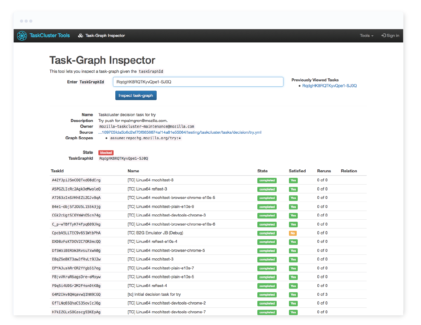Viewport: 421px width, 325px height.
Task: Click Linux64 mochitest-browser-chrome-e10s-6 name
Action: click(x=171, y=224)
